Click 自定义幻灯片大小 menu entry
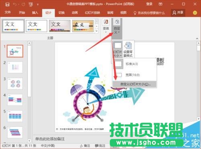Image resolution: width=201 pixels, height=149 pixels. click(135, 84)
